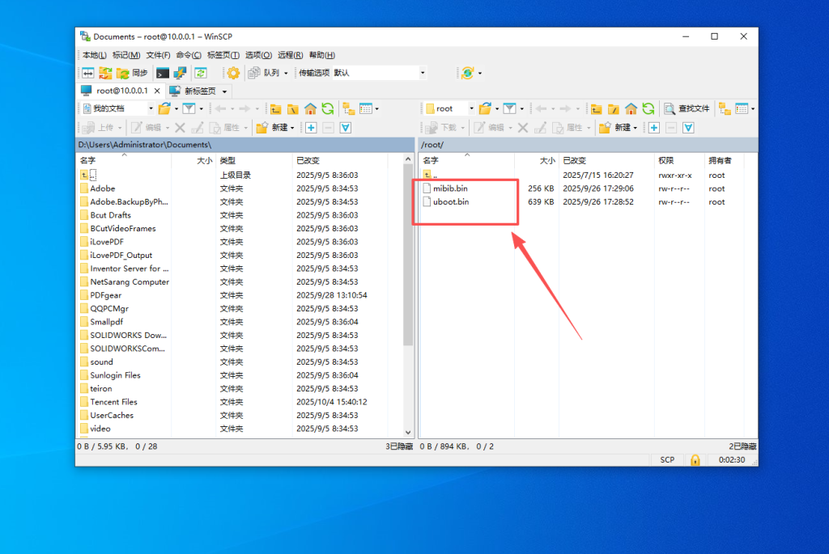Click the lock icon in the status bar
The height and width of the screenshot is (554, 829).
click(695, 459)
